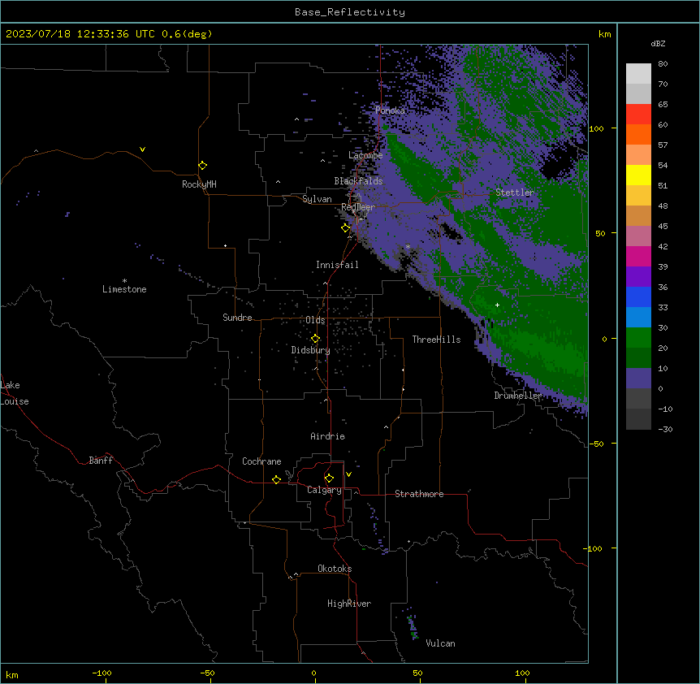Screen dimensions: 700x684
Task: Click the Airdrie city label
Action: pyautogui.click(x=328, y=436)
